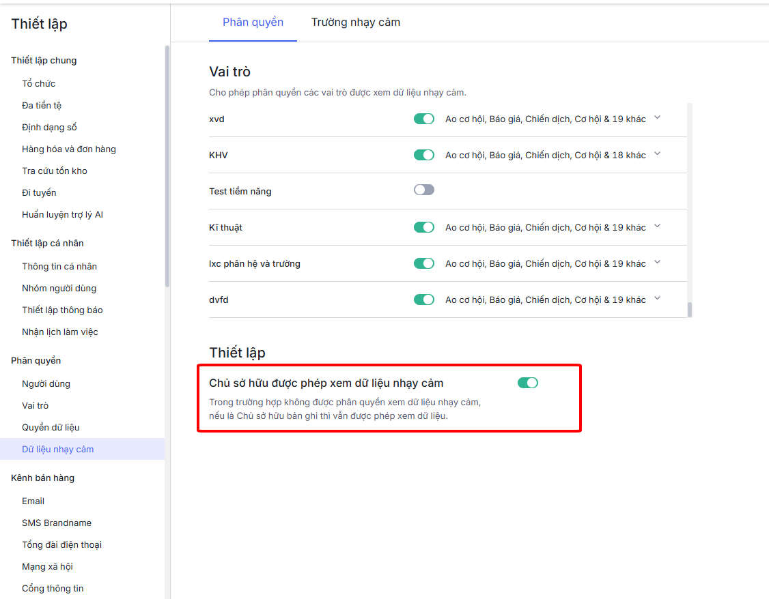This screenshot has height=599, width=769.
Task: Disable the KHV role switch
Action: 423,155
